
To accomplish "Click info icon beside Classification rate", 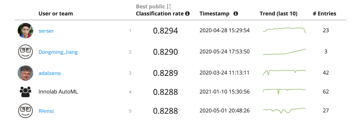I will click(187, 14).
